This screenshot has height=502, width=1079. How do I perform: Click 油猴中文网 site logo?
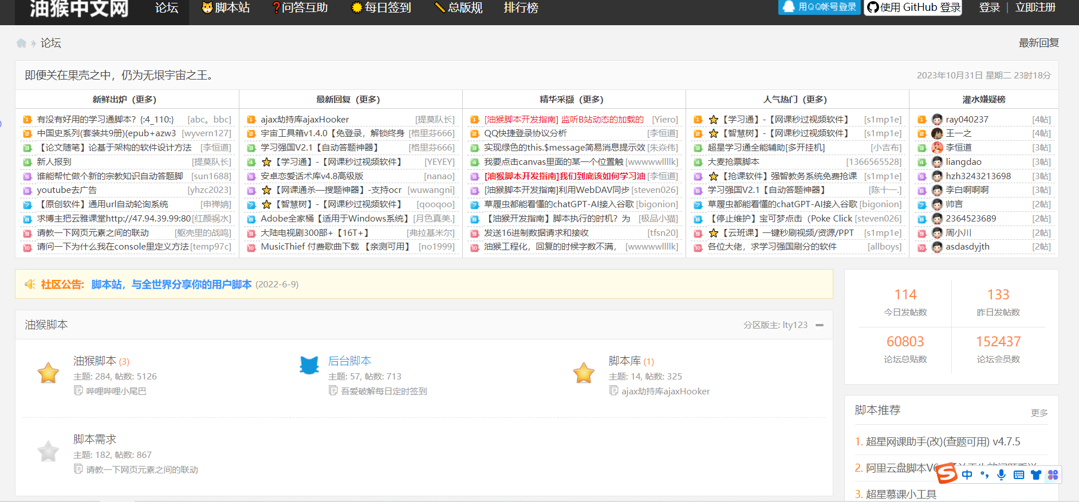[x=79, y=9]
